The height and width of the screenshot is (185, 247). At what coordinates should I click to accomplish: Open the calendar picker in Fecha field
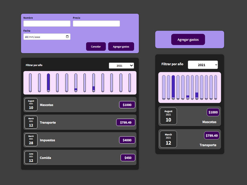[x=67, y=37]
